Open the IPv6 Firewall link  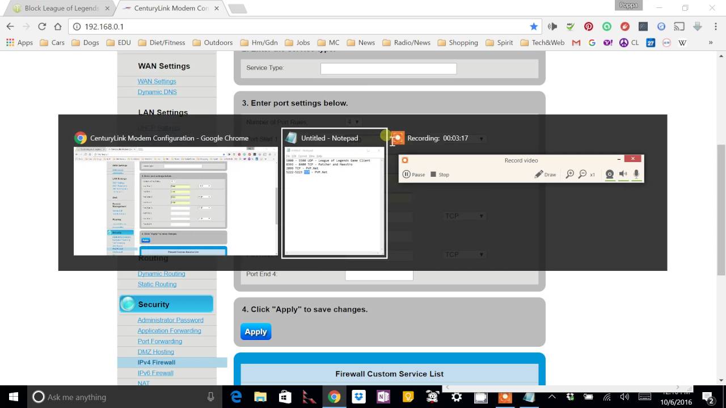[155, 373]
